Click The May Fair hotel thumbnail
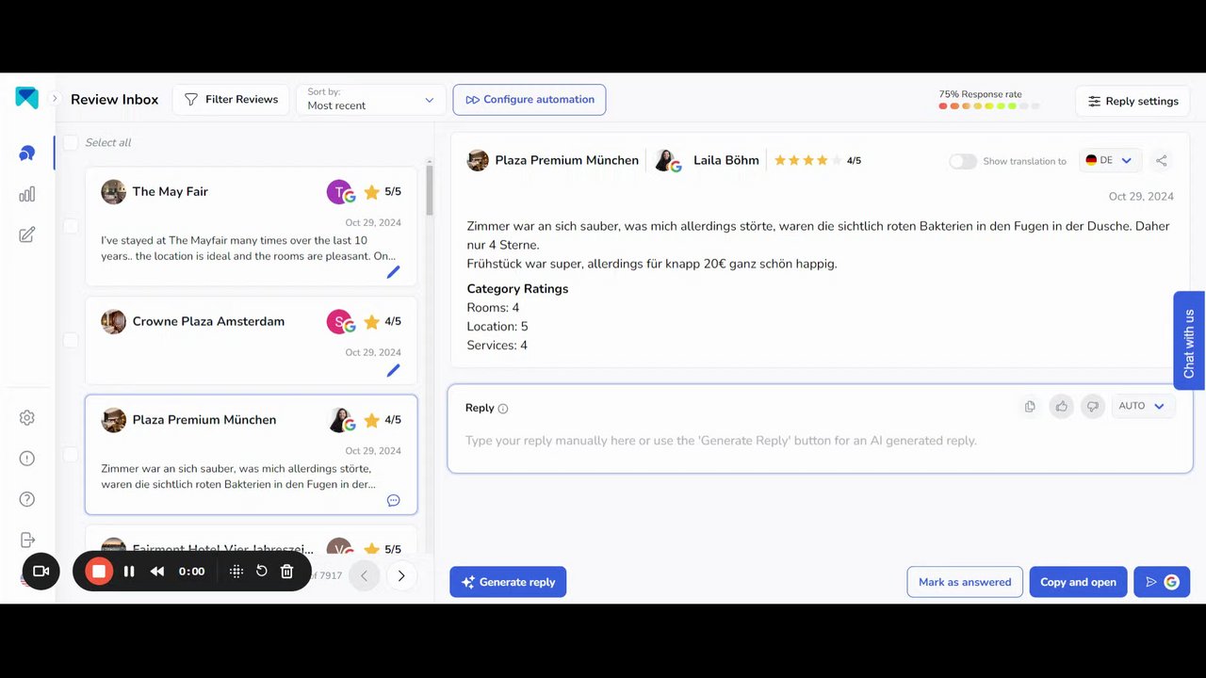Image resolution: width=1206 pixels, height=678 pixels. pos(114,192)
